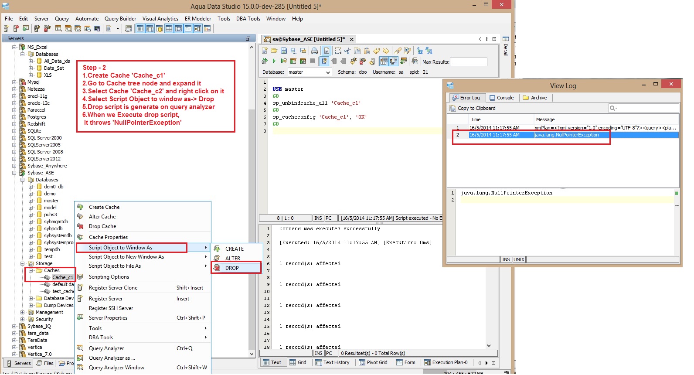Click the Redo arrow icon
Viewport: 694px width, 375px height.
(x=386, y=51)
